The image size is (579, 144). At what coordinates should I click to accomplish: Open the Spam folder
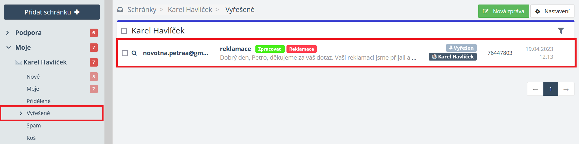click(34, 126)
